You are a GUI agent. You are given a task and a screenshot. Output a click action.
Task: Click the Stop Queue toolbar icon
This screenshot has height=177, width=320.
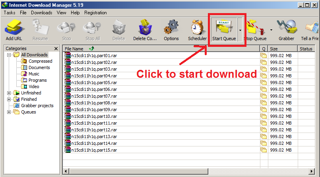[255, 27]
